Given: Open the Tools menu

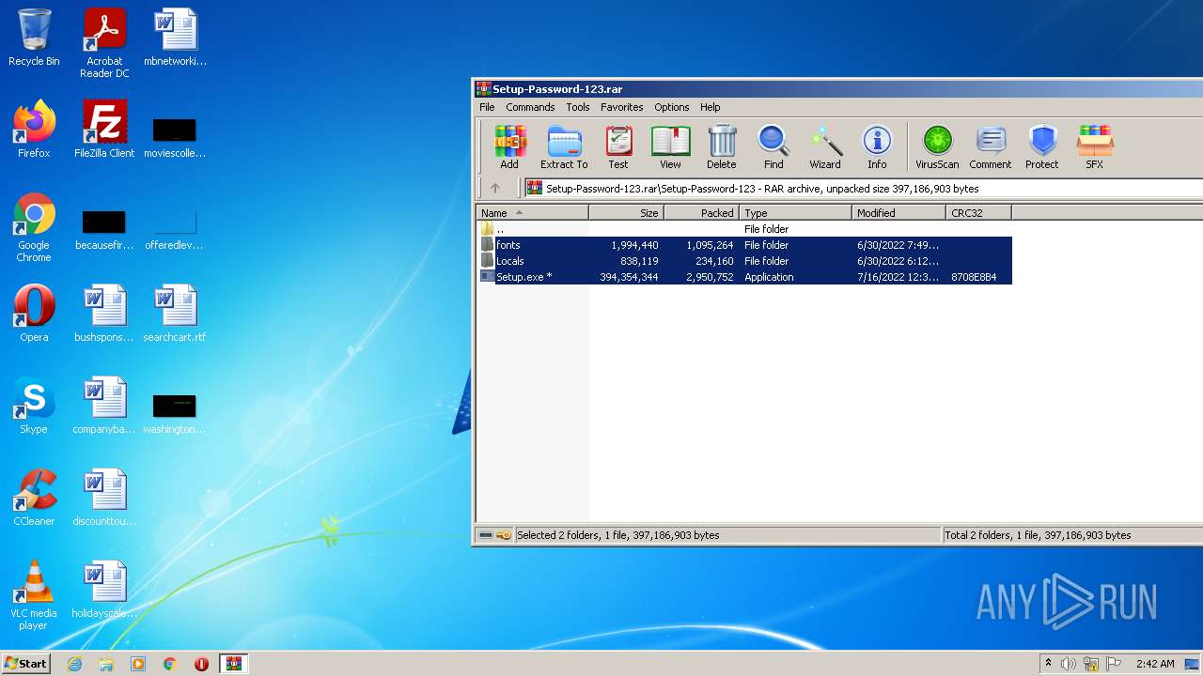Looking at the screenshot, I should (x=578, y=107).
